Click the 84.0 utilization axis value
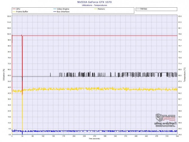This screenshot has width=189, height=142. click(x=9, y=52)
